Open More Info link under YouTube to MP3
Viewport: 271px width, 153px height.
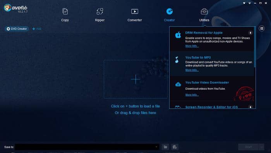(x=192, y=70)
